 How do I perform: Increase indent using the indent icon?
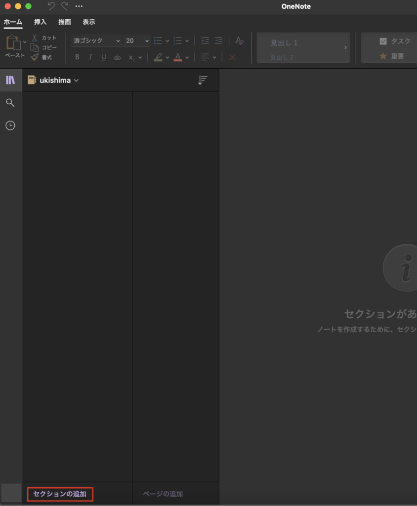click(x=218, y=41)
